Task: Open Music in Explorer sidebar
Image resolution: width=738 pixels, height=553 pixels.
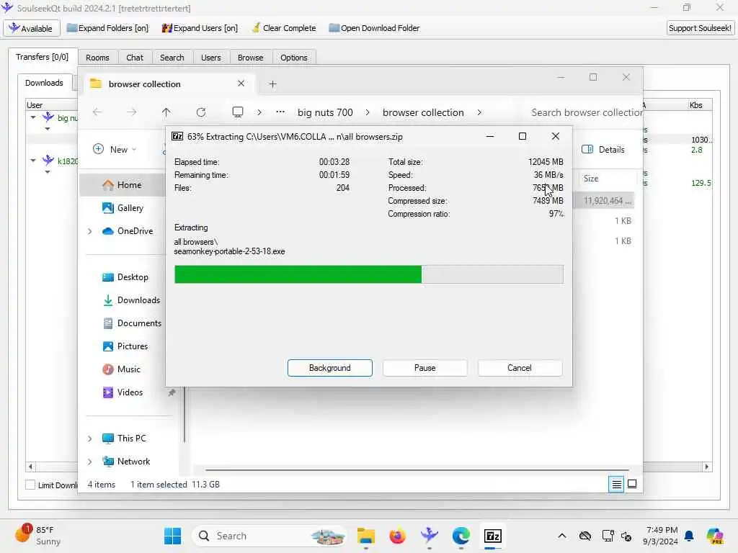Action: (121, 369)
